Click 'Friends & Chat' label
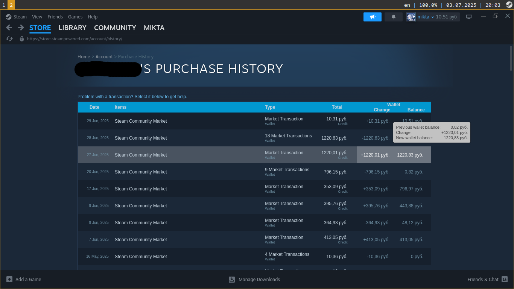Viewport: 514px width, 289px height. (483, 279)
